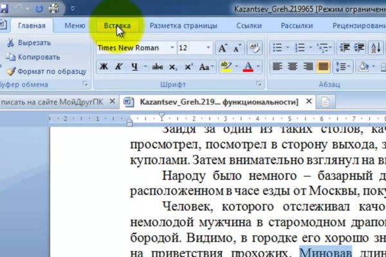
Task: Align text to the left
Action: 277,67
